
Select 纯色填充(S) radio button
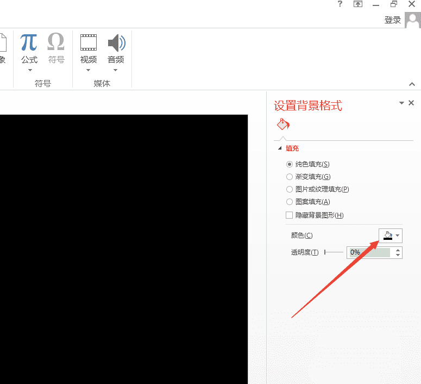coord(289,164)
